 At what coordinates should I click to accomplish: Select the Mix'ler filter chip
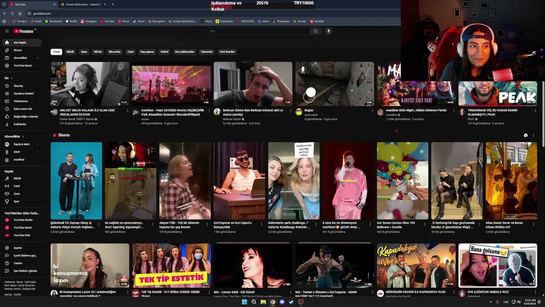point(98,52)
